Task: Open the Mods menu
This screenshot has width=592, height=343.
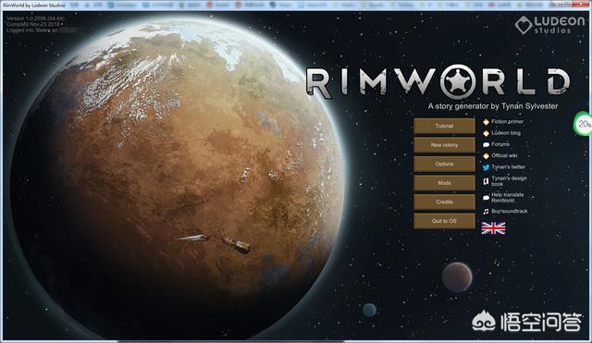Action: click(444, 183)
